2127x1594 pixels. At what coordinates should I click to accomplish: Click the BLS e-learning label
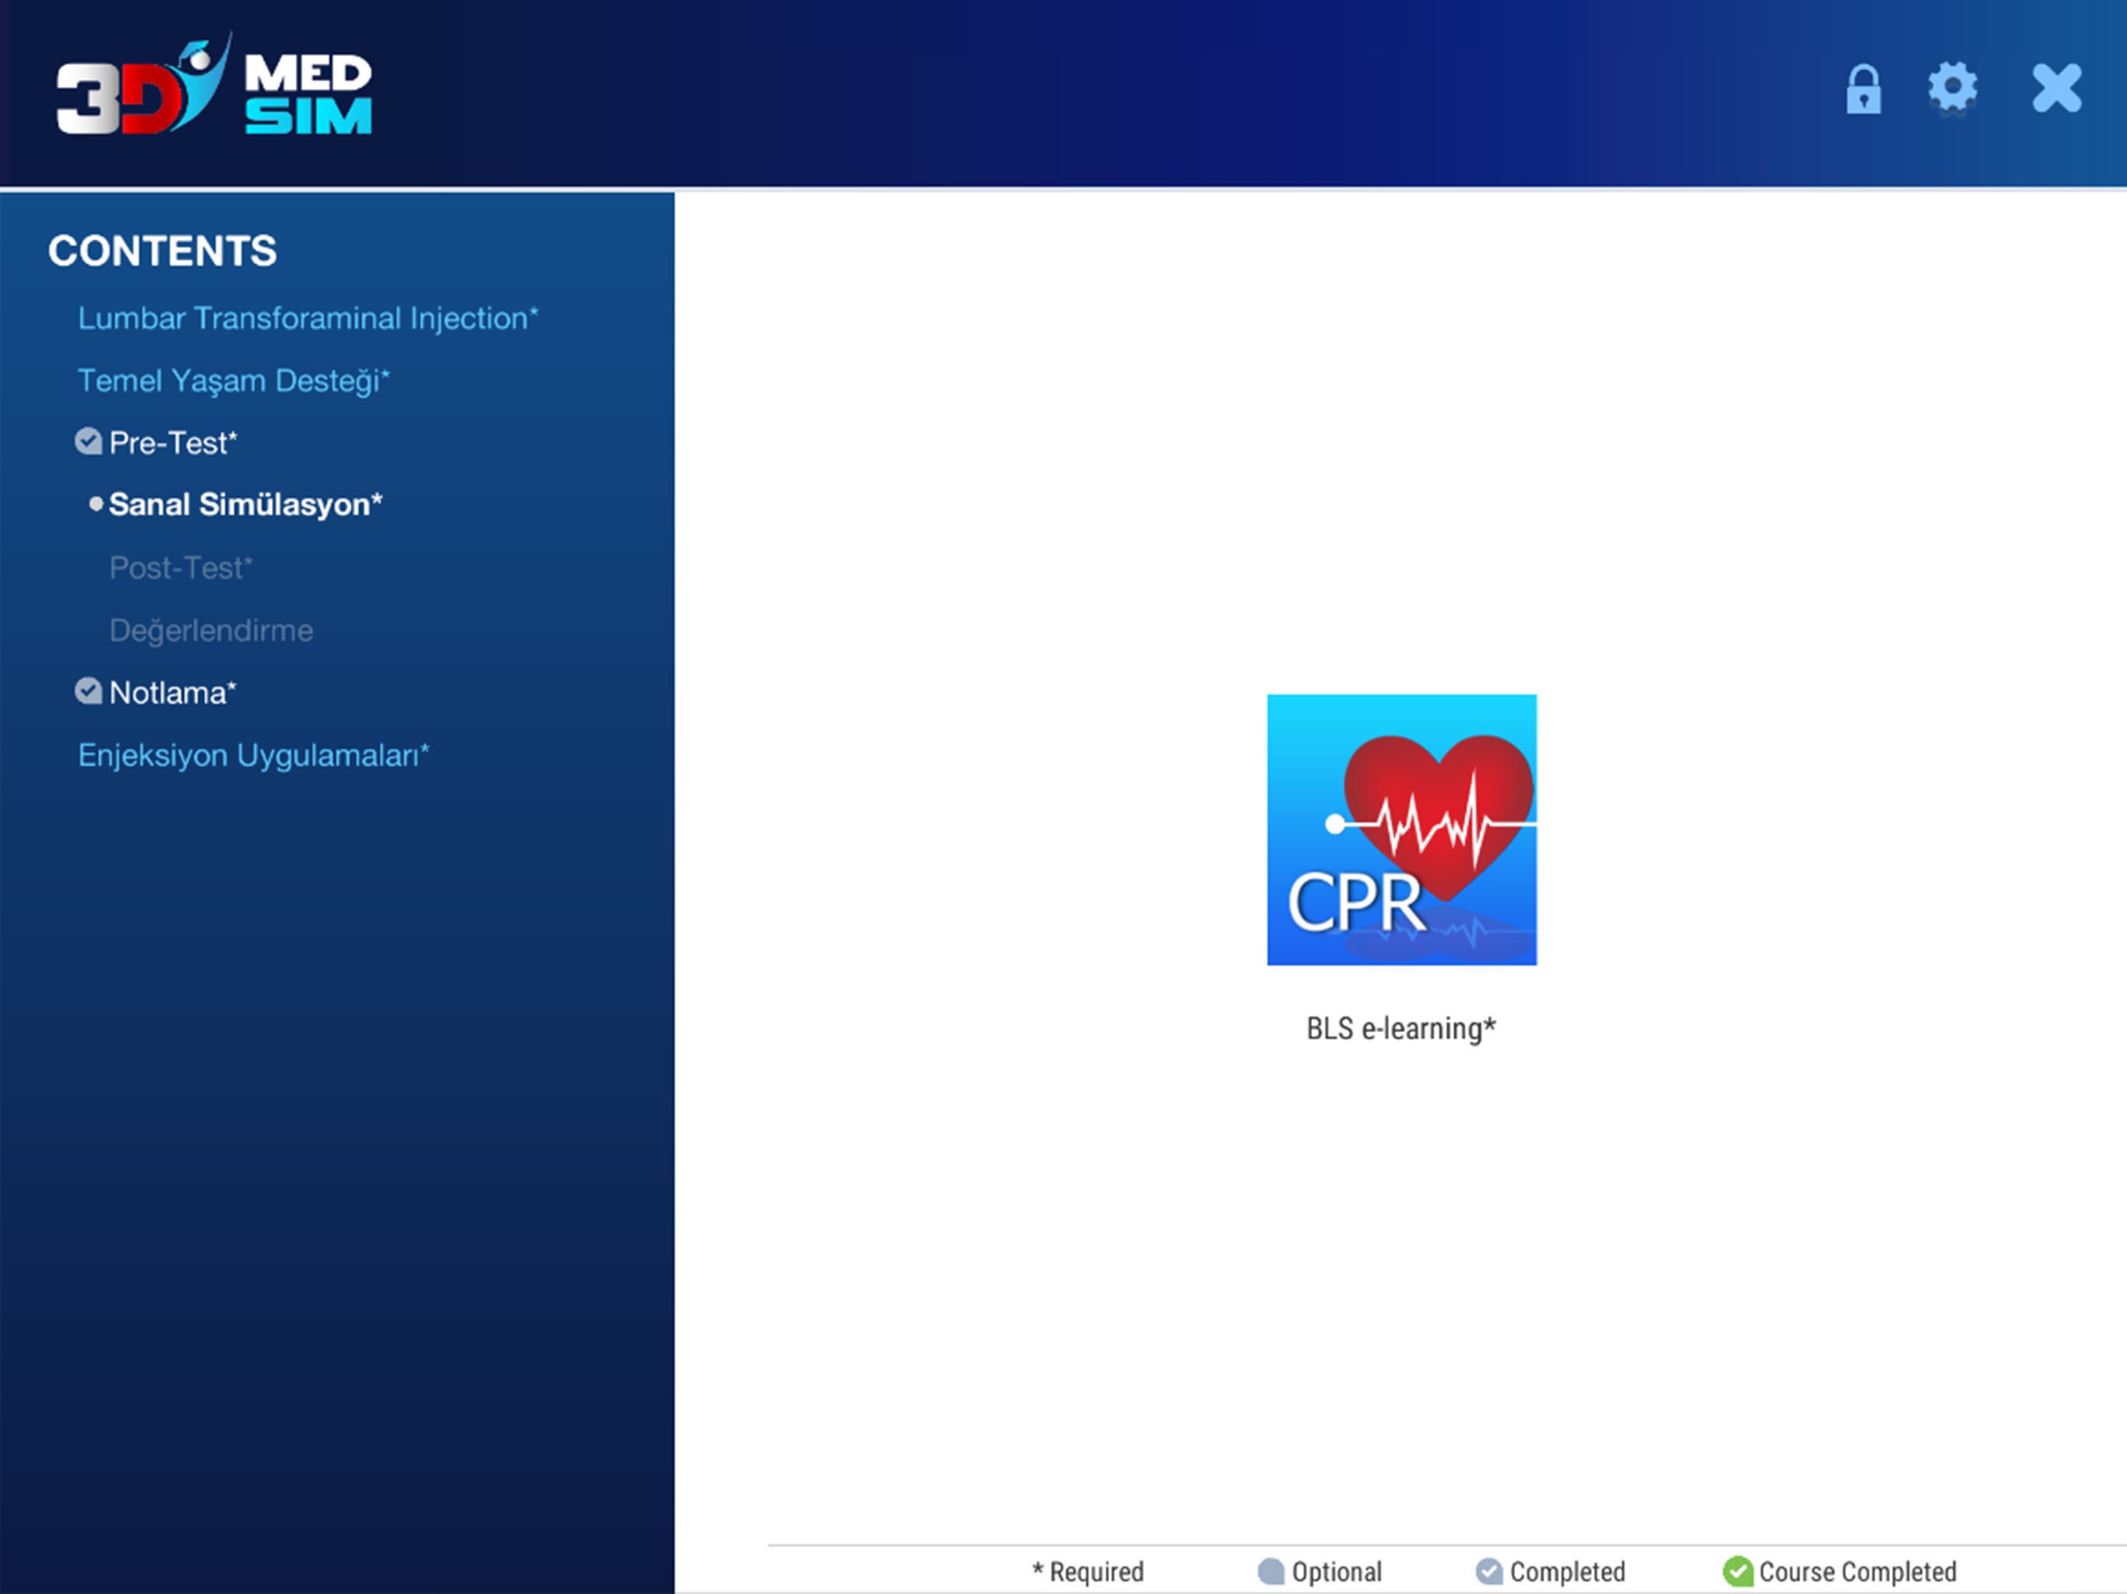pos(1400,1029)
